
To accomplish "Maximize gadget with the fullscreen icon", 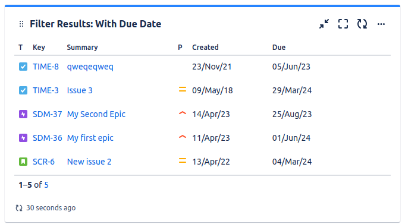I will 343,24.
